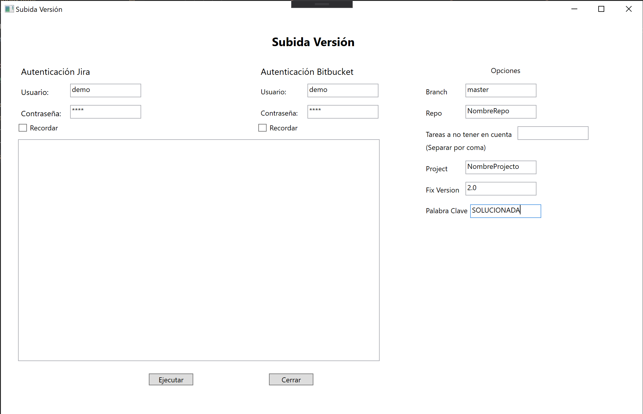The width and height of the screenshot is (643, 414).
Task: Click the Repo field containing NombreRepo
Action: tap(501, 112)
